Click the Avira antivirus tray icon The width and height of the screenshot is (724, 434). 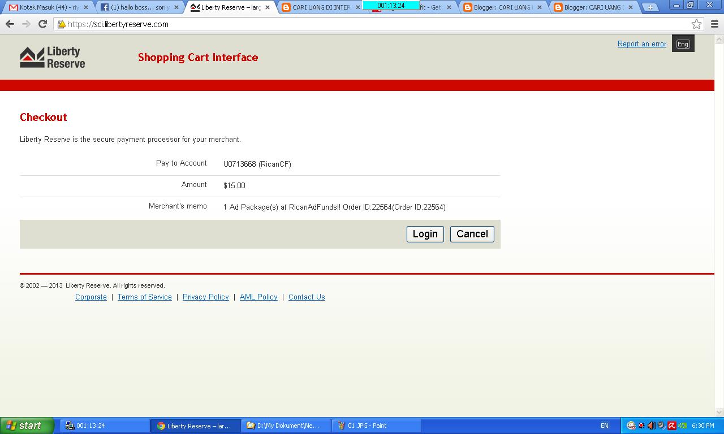671,426
